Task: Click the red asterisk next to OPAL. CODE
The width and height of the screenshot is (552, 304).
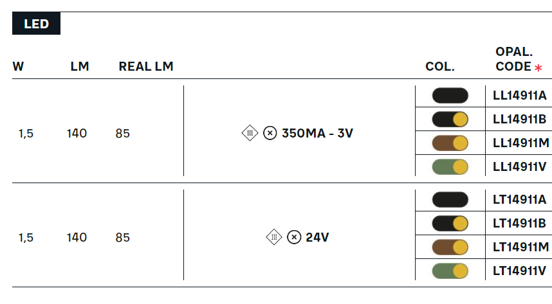Action: [x=538, y=67]
